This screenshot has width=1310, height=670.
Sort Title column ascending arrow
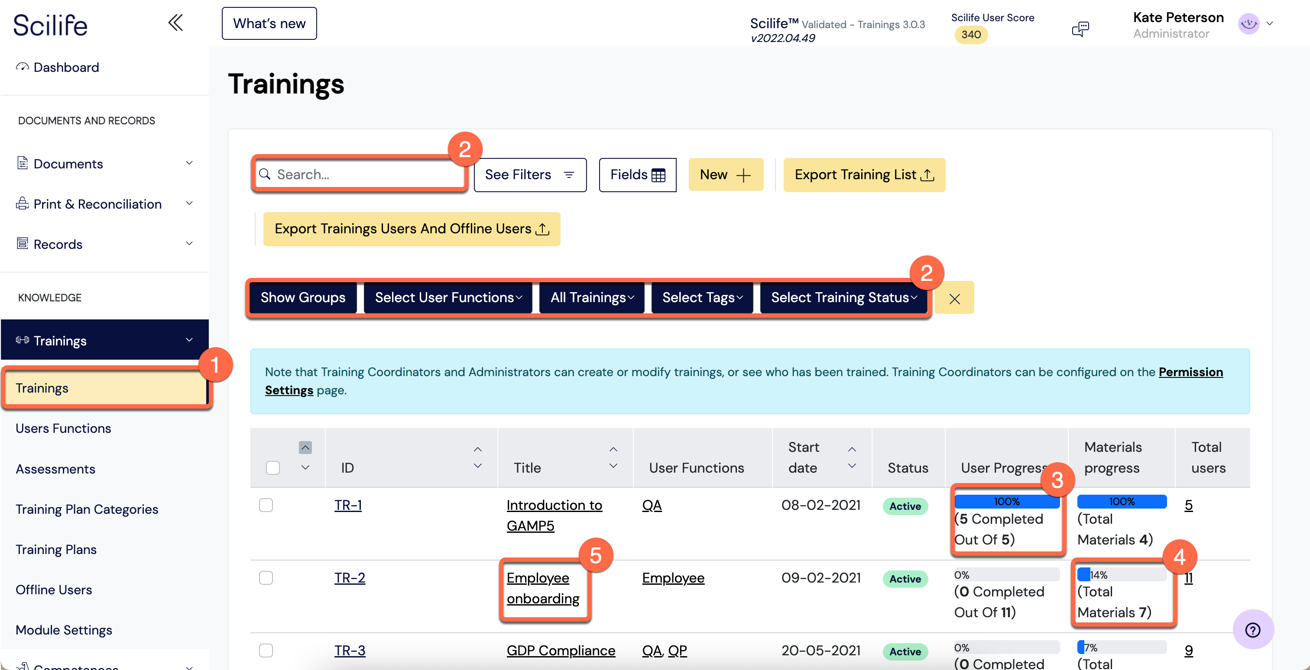click(613, 450)
